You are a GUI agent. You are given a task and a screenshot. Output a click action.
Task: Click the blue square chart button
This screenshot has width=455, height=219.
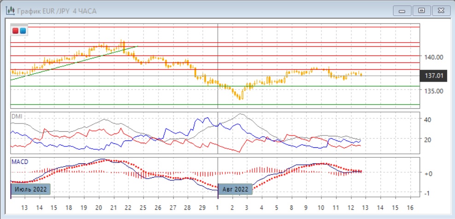pos(23,31)
